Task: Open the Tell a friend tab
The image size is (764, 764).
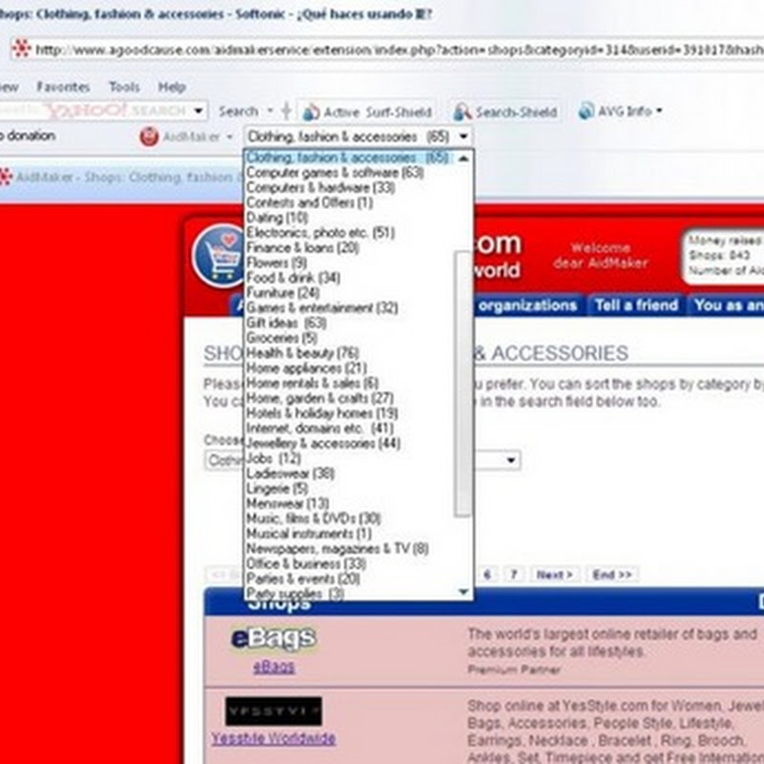Action: pos(636,306)
